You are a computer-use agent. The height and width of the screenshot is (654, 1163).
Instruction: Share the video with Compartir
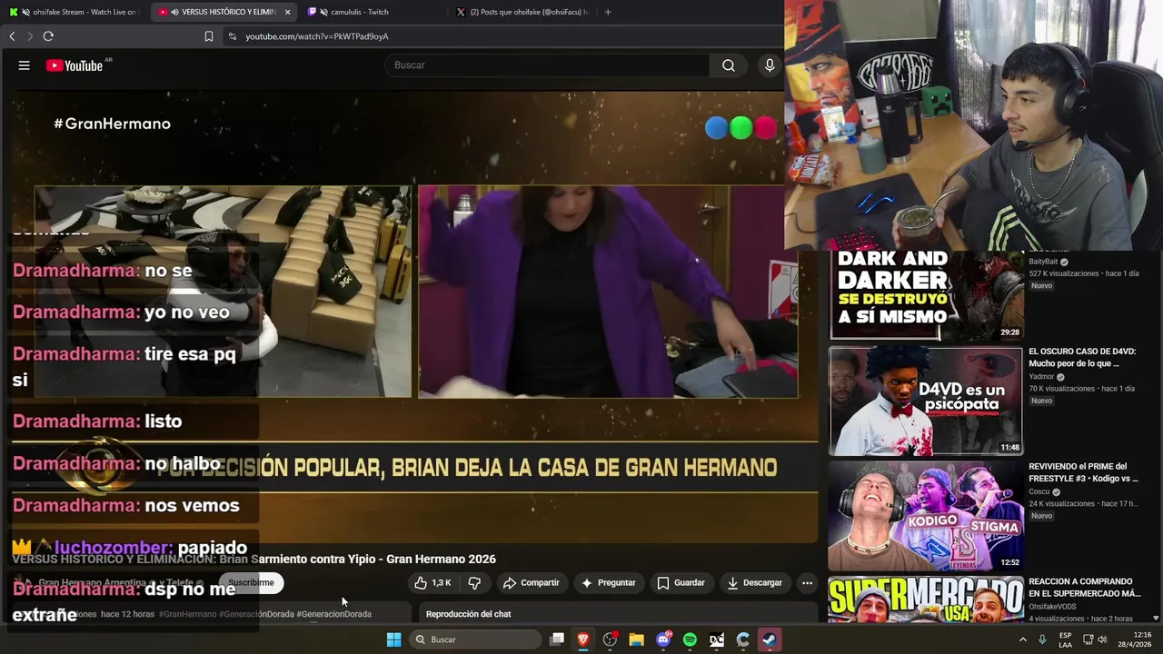click(x=532, y=583)
